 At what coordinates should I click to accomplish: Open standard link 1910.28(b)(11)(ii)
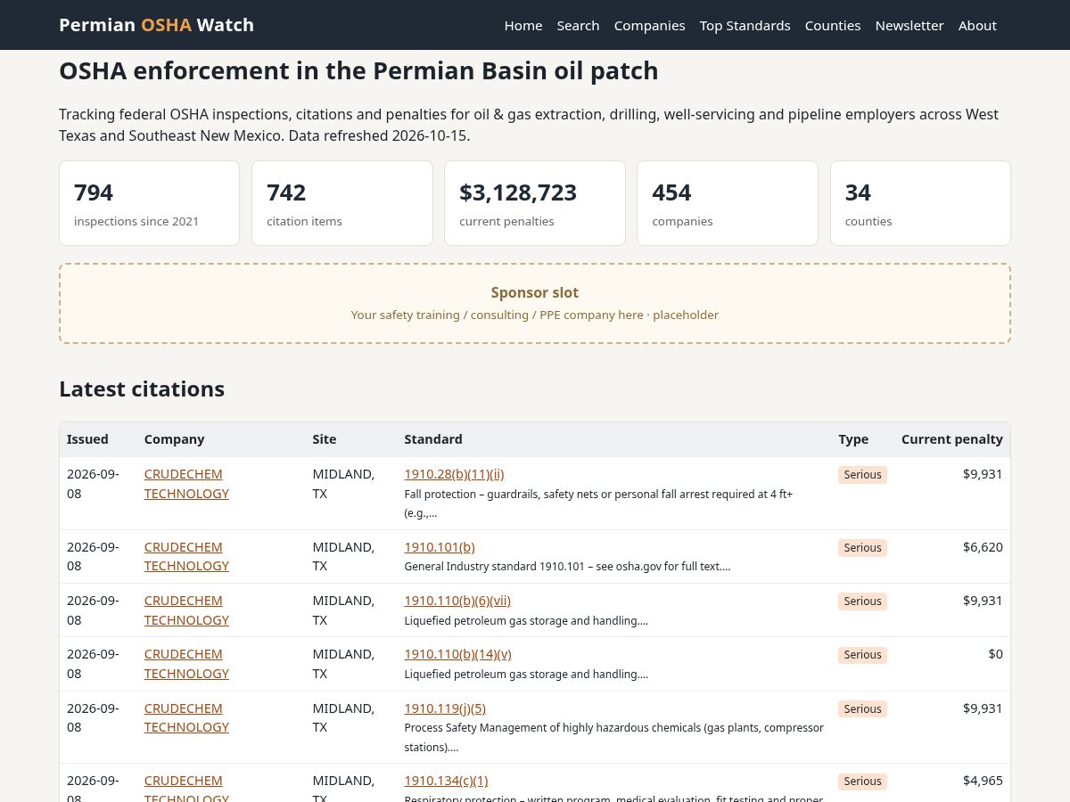454,474
